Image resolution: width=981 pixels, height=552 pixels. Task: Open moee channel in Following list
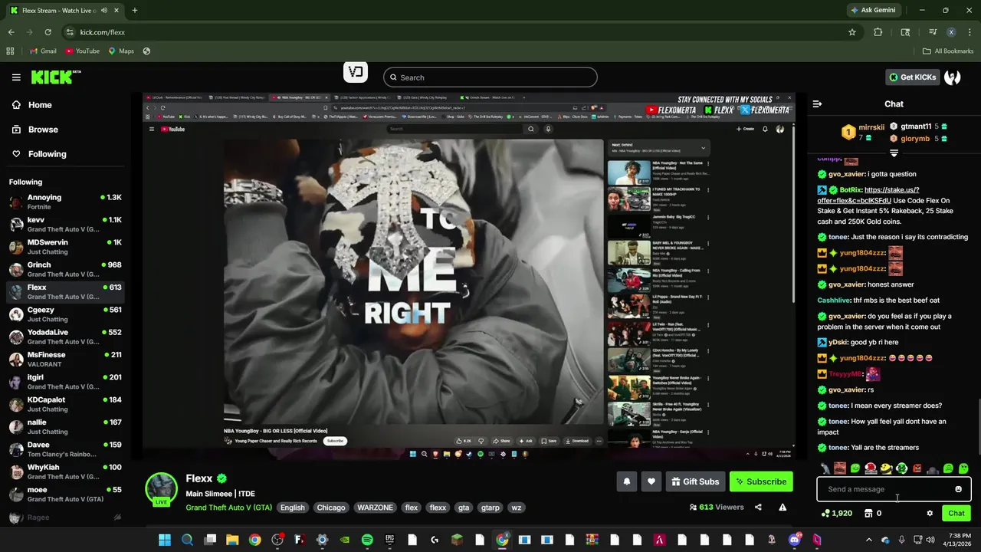click(x=65, y=495)
